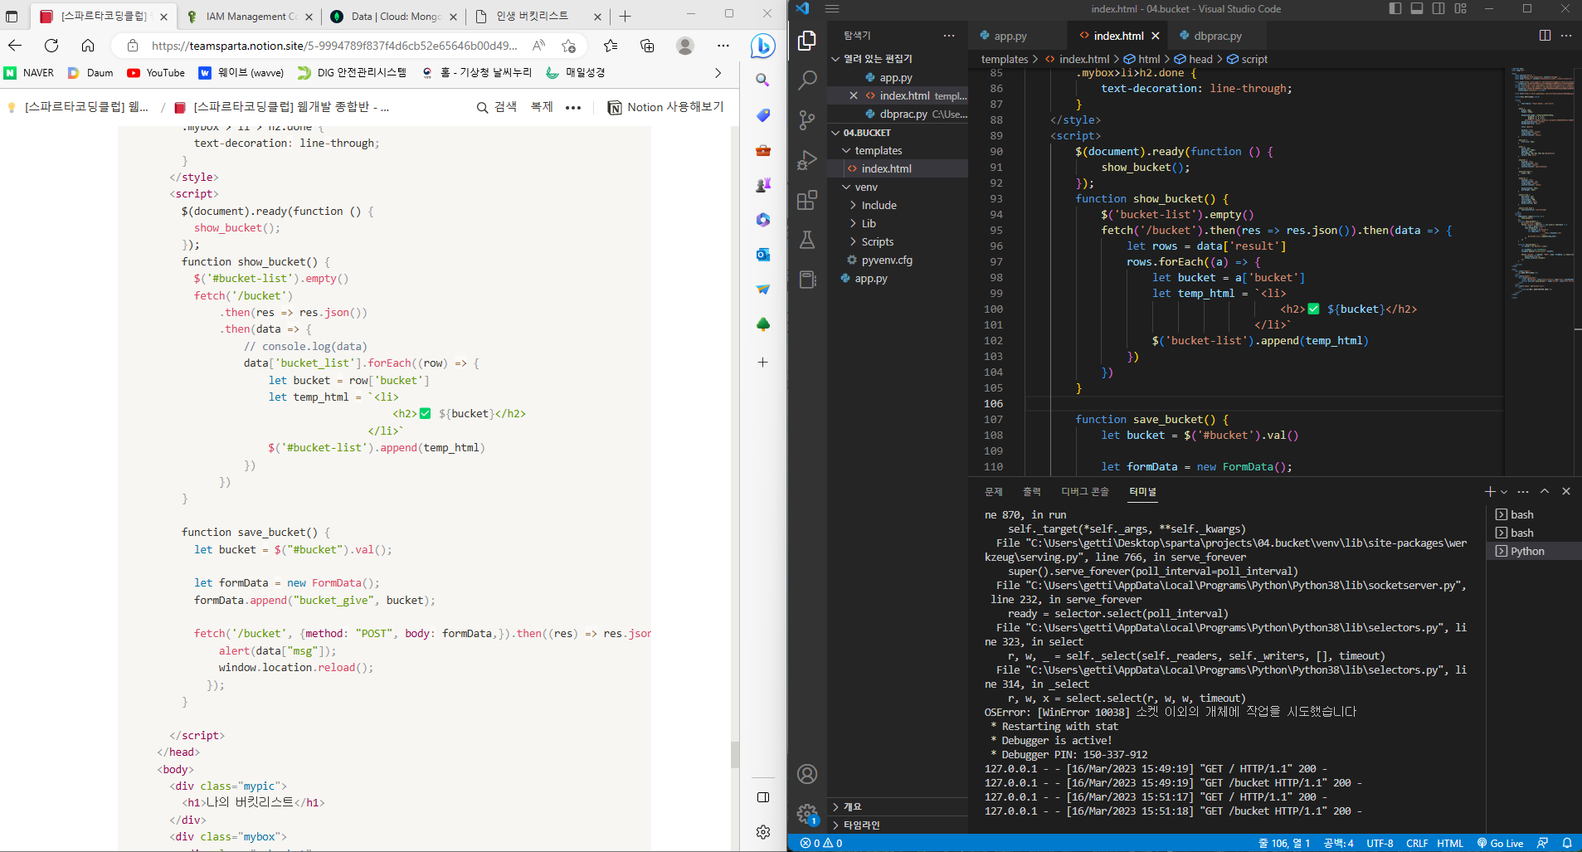Open new terminal with plus icon
This screenshot has height=852, width=1582.
(1490, 491)
